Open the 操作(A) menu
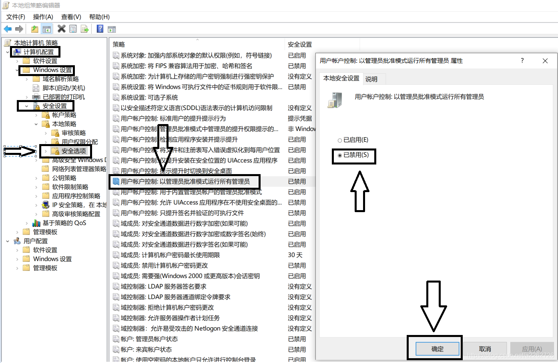 coord(43,17)
